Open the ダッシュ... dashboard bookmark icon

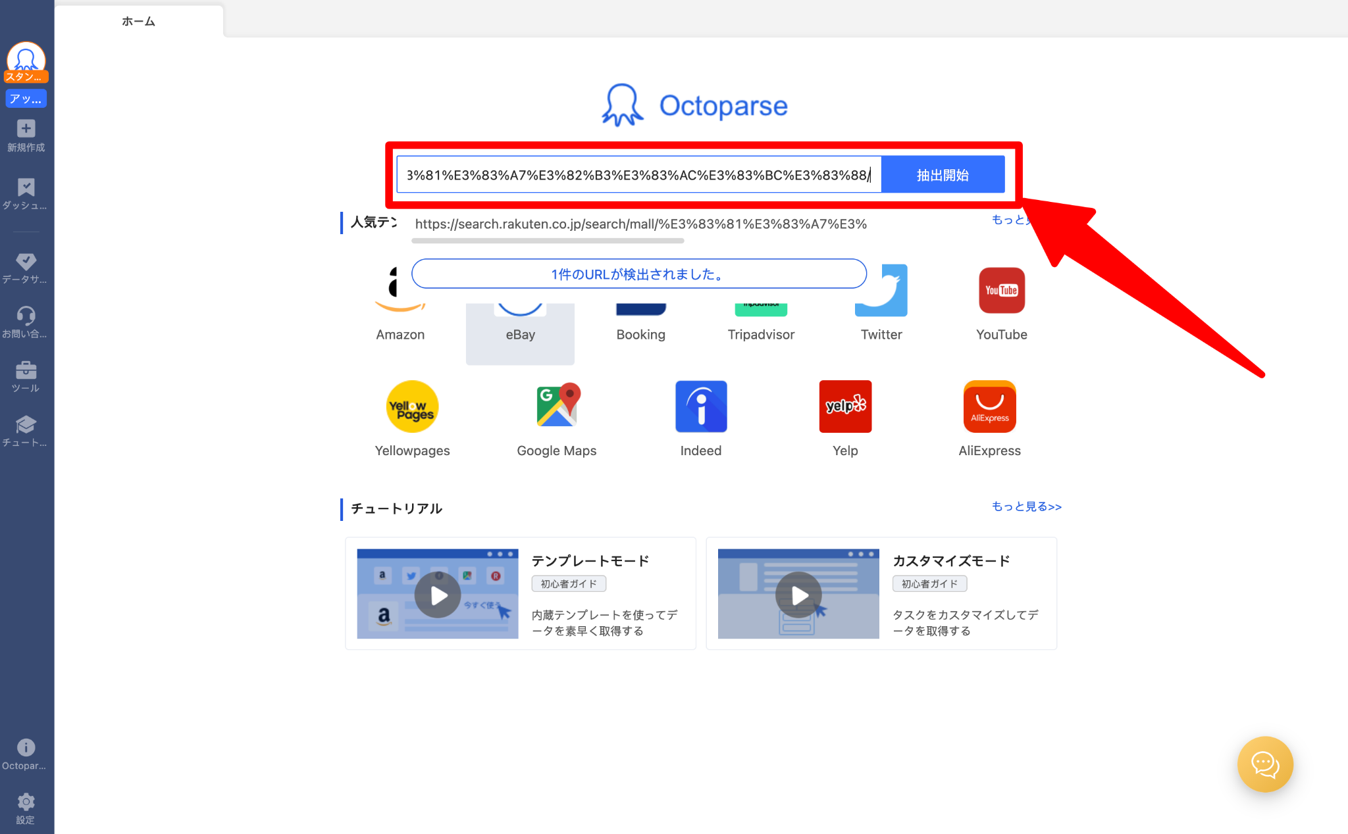click(x=26, y=187)
